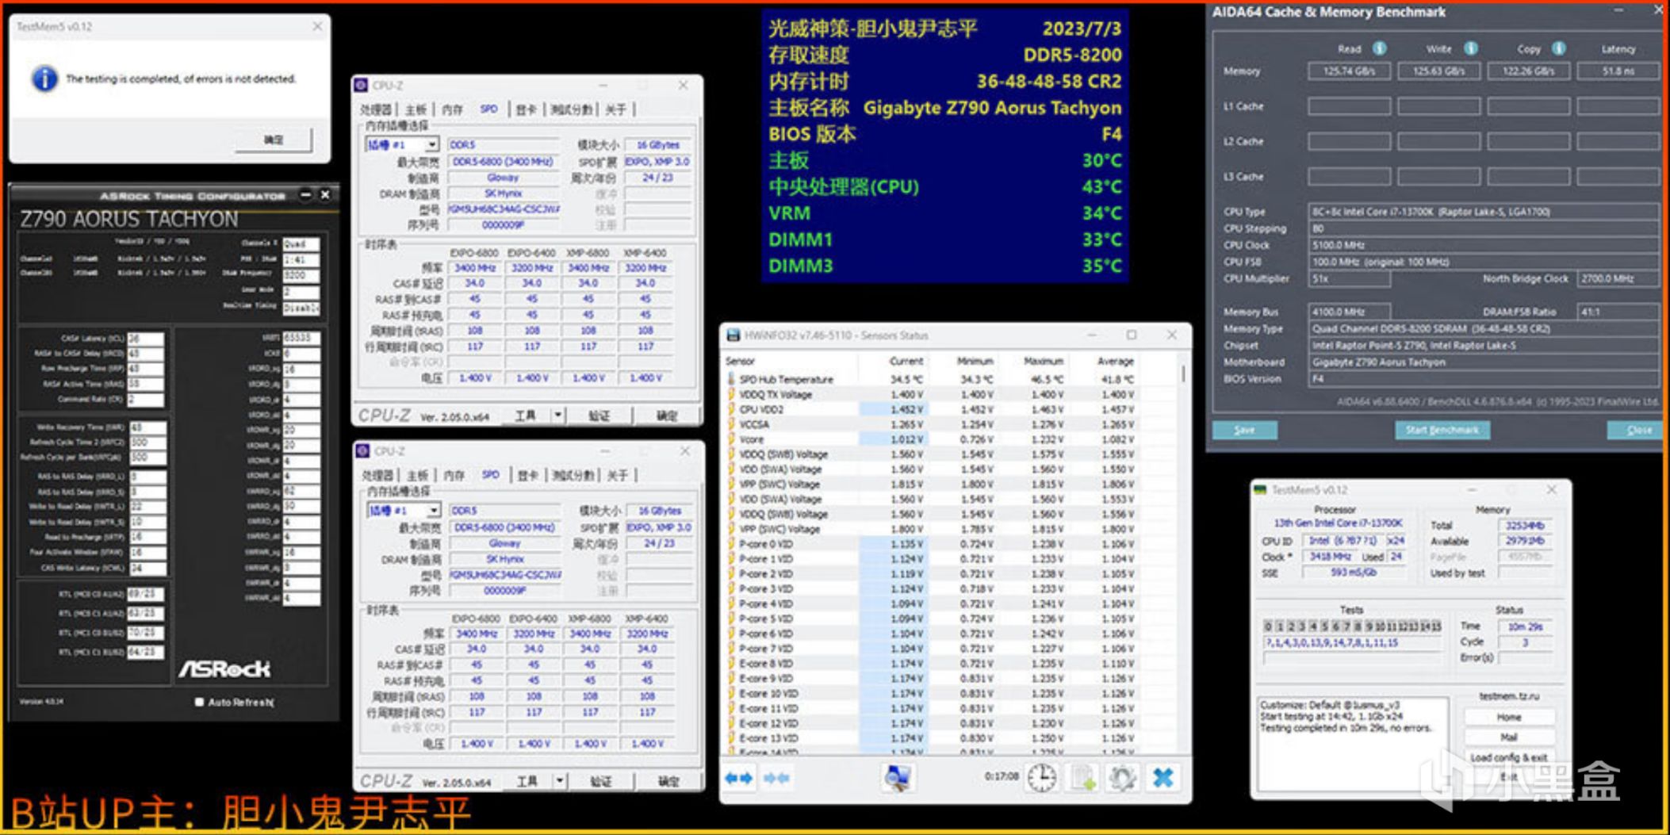Click DDR5-8200 speed text in overlay
Screen dimensions: 1670x835
1072,55
